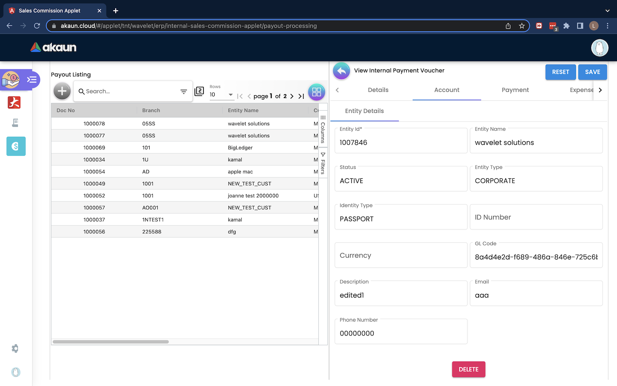Image resolution: width=617 pixels, height=386 pixels.
Task: Go to next page of payout listing
Action: tap(292, 96)
